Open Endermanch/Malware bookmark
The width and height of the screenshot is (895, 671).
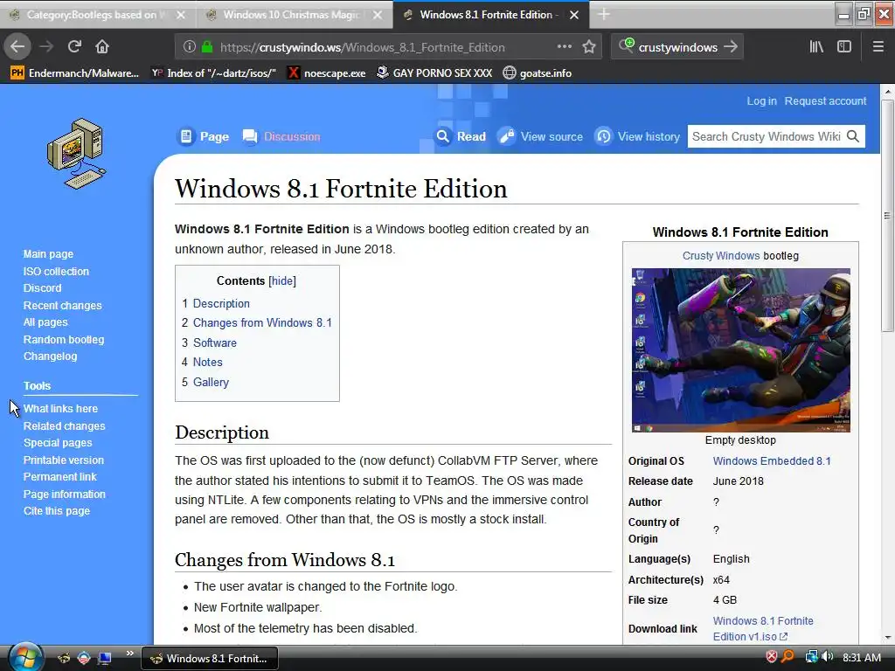pos(75,73)
